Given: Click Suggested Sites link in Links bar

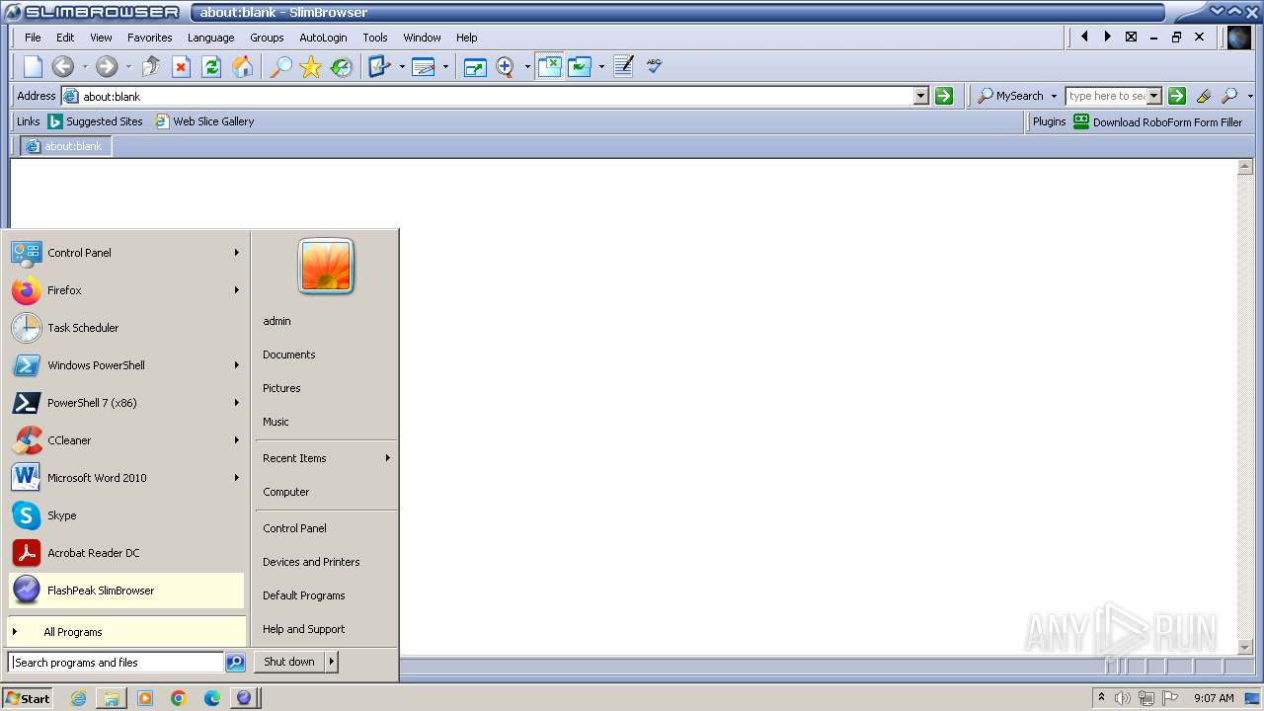Looking at the screenshot, I should [x=96, y=121].
